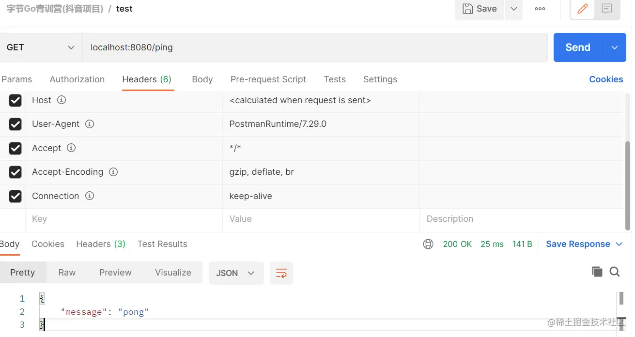Uncheck the Connection header checkbox
635x337 pixels.
(15, 196)
